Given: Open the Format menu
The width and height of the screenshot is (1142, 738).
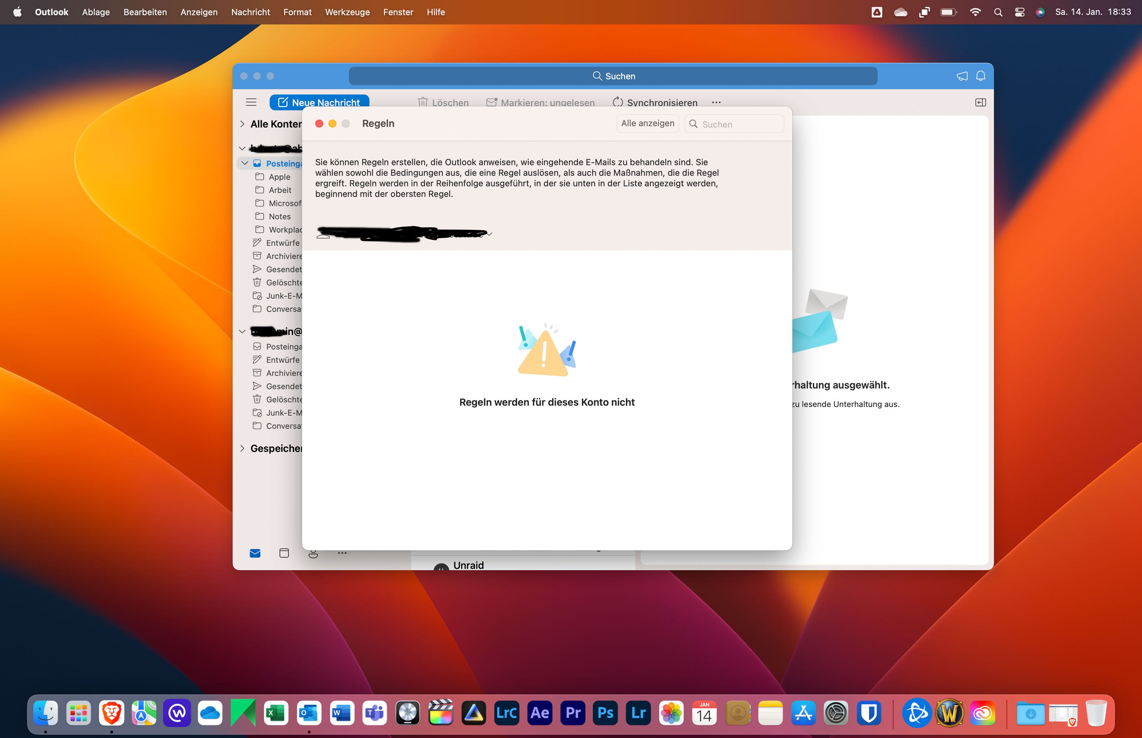Looking at the screenshot, I should click(x=298, y=12).
